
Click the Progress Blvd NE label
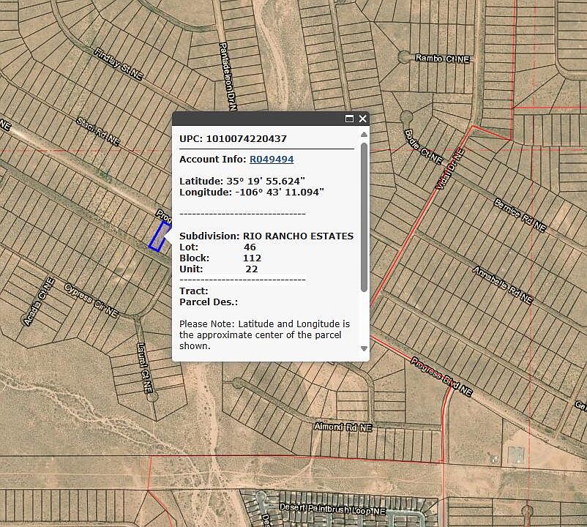[x=441, y=376]
